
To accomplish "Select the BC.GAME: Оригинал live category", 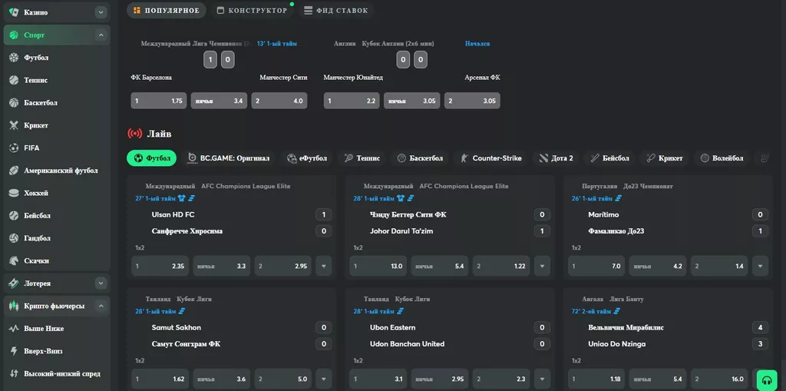I will click(229, 158).
